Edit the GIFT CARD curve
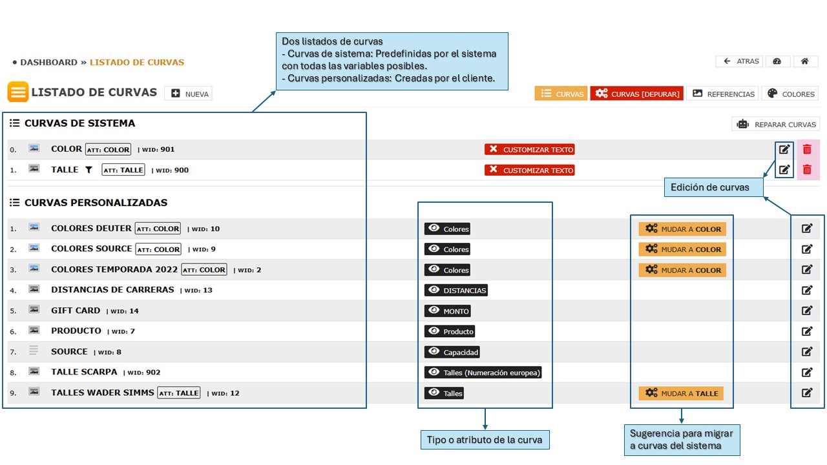 [x=806, y=311]
